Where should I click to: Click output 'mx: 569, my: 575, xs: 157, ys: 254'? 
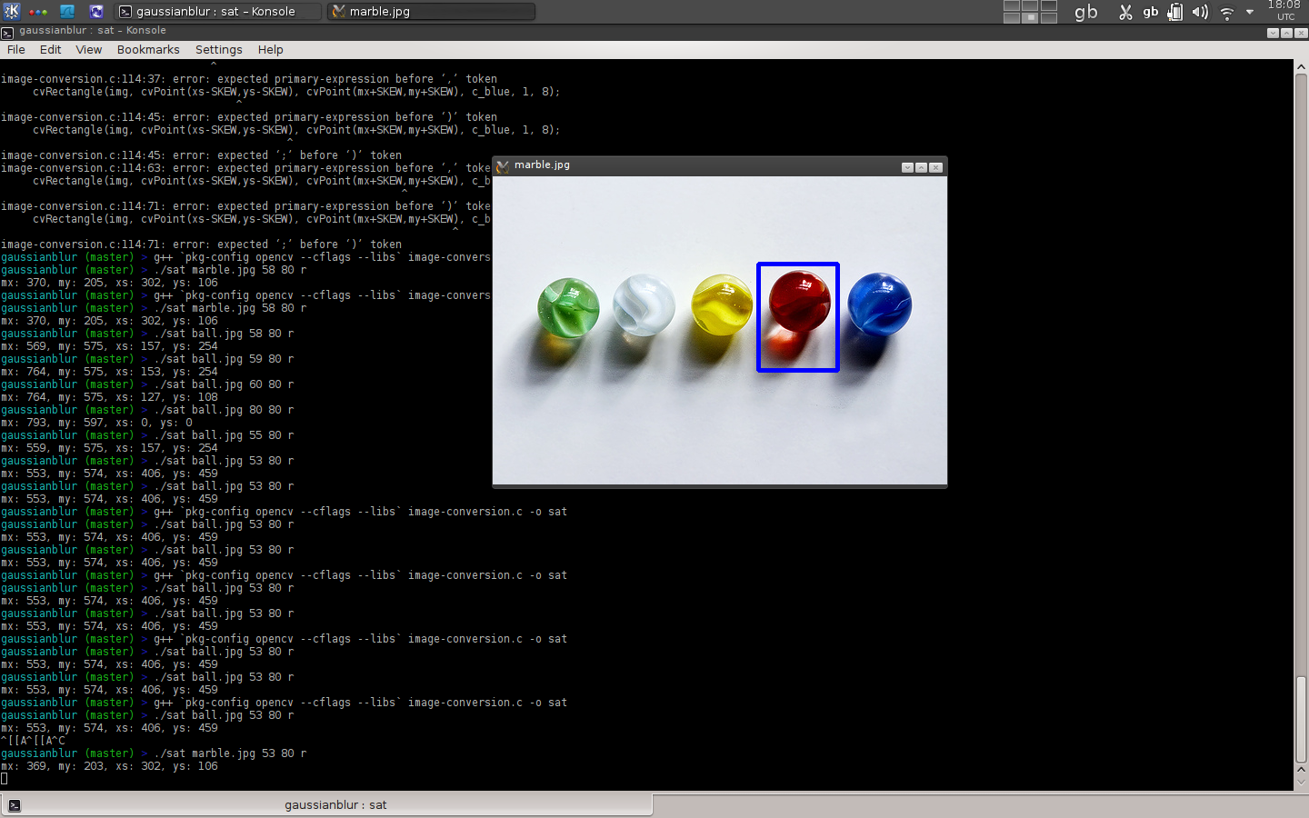click(x=109, y=346)
